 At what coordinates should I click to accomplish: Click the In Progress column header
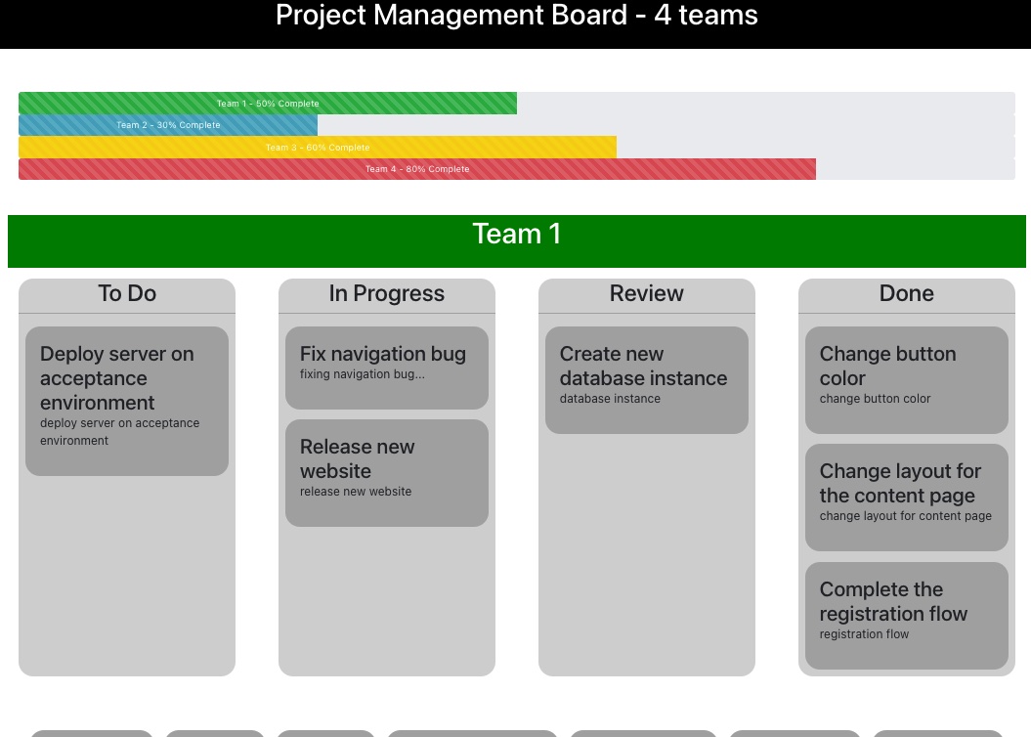pos(387,294)
